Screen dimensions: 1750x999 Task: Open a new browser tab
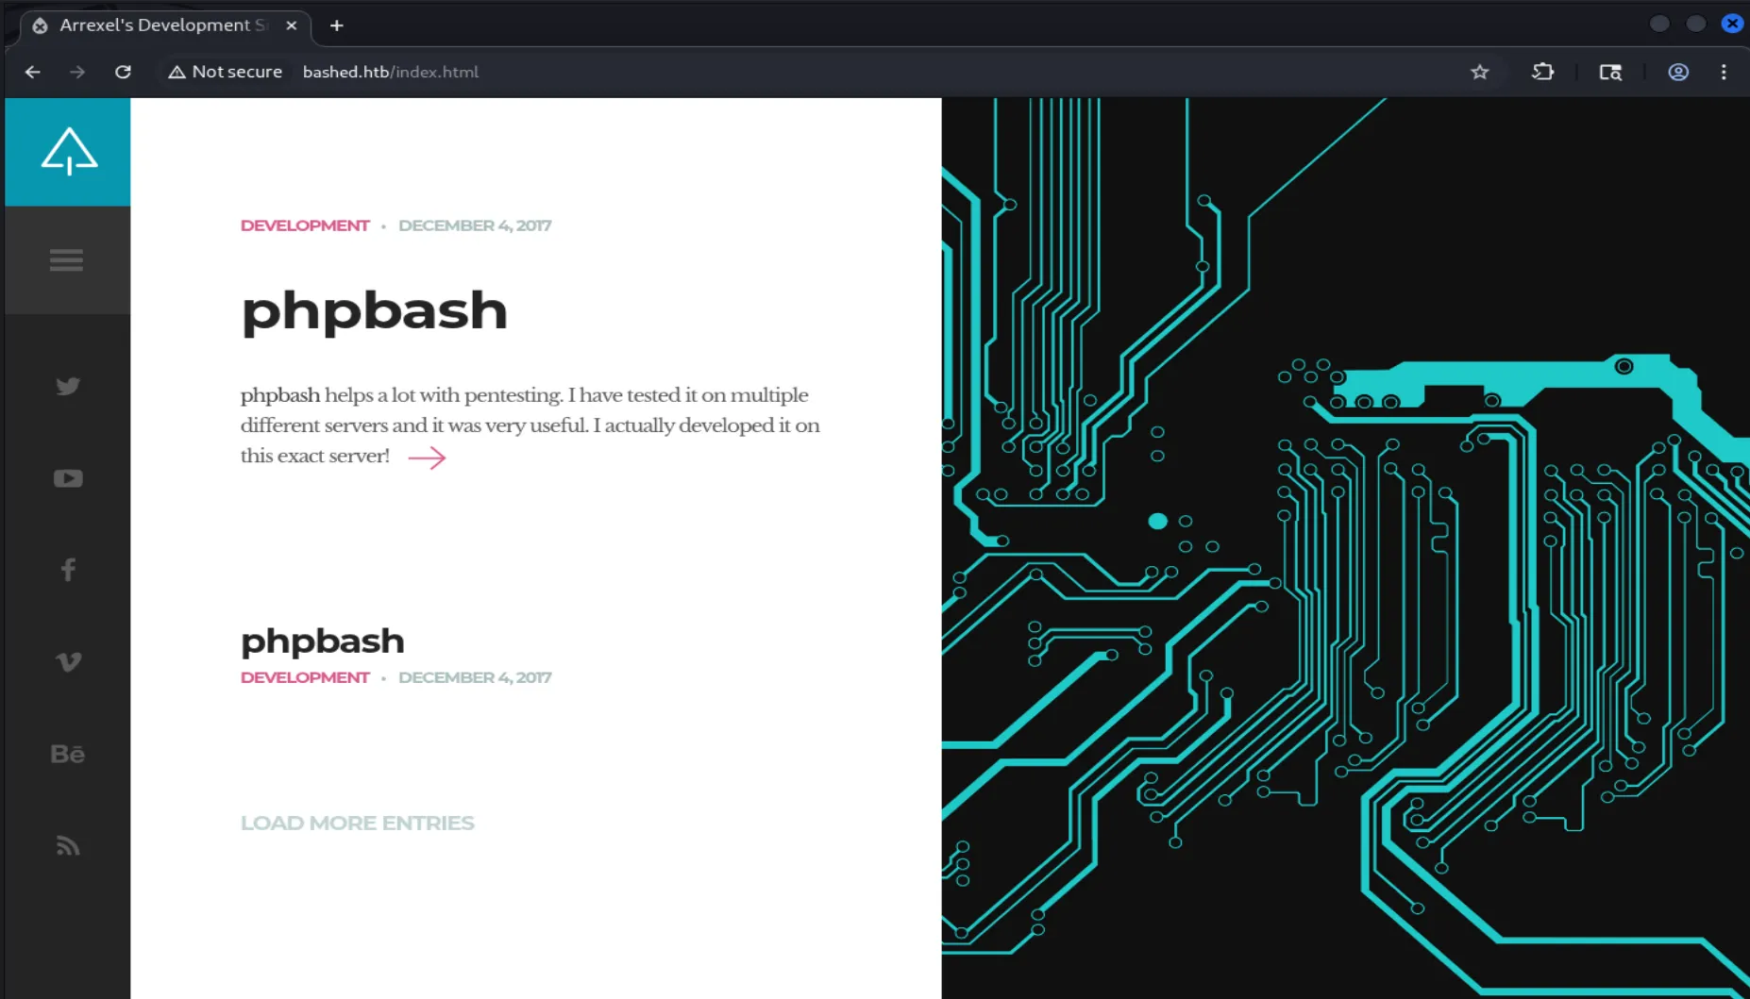tap(337, 25)
